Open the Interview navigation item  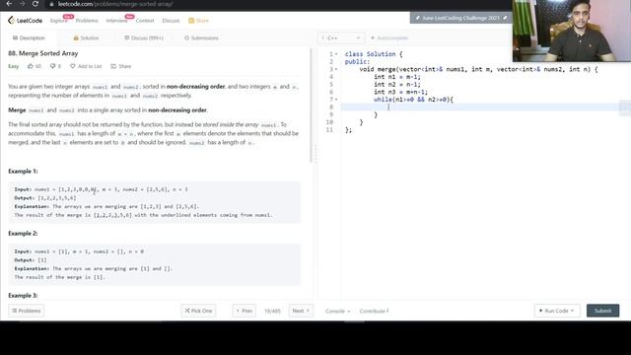pyautogui.click(x=116, y=21)
